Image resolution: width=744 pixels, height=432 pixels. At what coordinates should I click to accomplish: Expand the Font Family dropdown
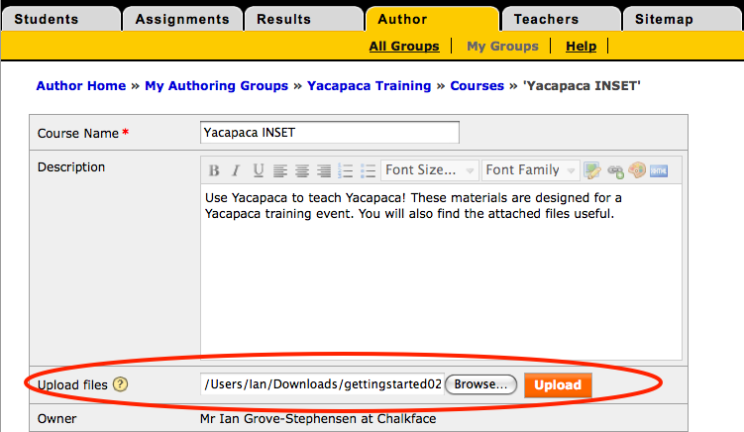point(531,170)
